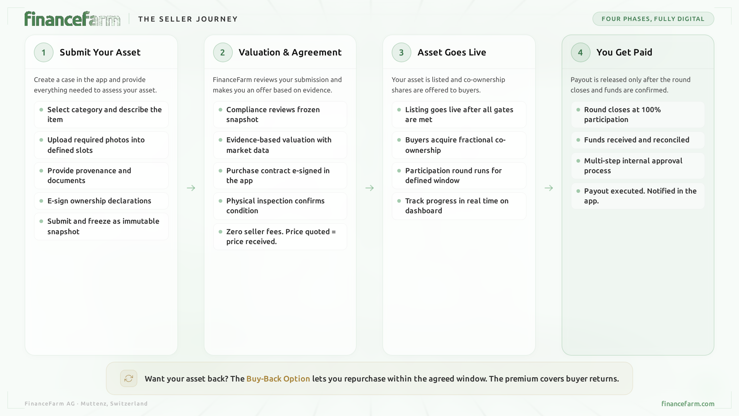Click the arrow between steps 2 and 3
This screenshot has width=739, height=416.
click(x=369, y=188)
